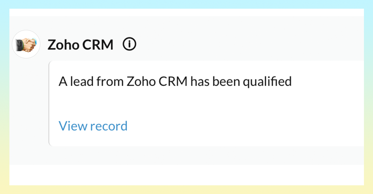This screenshot has width=373, height=194.
Task: Click the Zoho CRM sender name
Action: [80, 45]
